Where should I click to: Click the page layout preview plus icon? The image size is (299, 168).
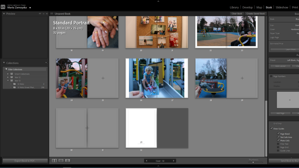point(290,100)
